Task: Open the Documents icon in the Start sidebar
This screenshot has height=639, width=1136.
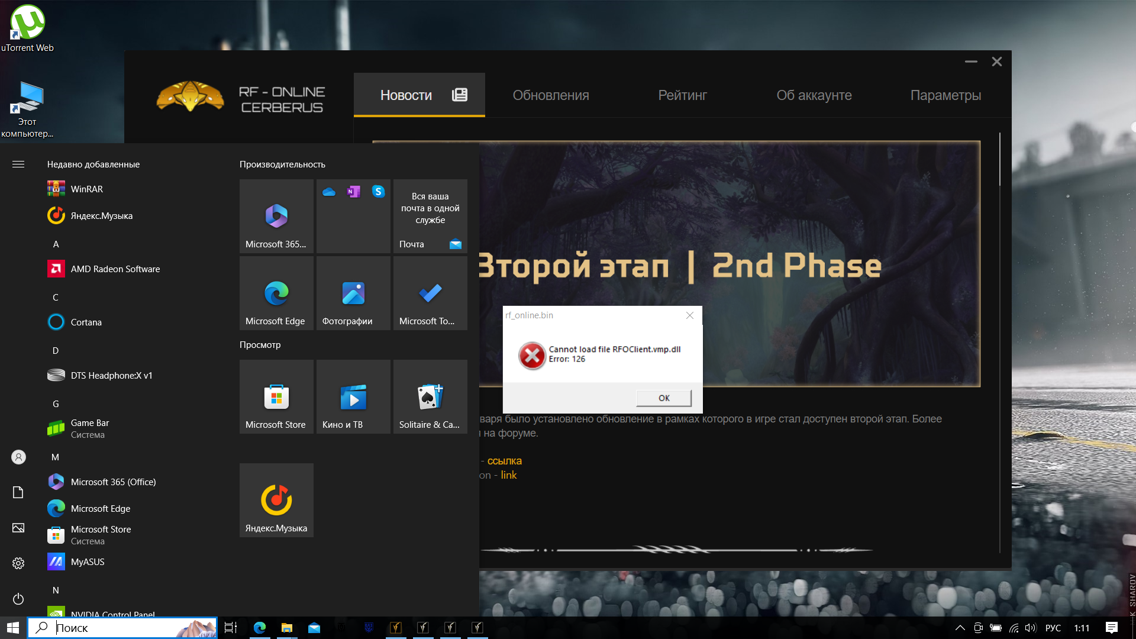Action: click(x=18, y=492)
